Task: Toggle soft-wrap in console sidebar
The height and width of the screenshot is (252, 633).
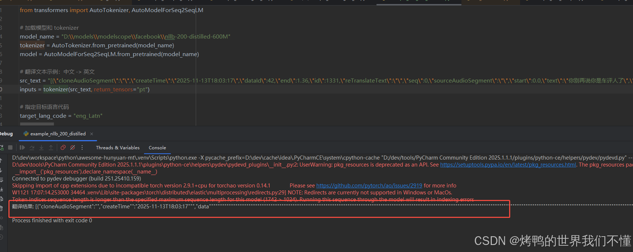Action: 1,180
